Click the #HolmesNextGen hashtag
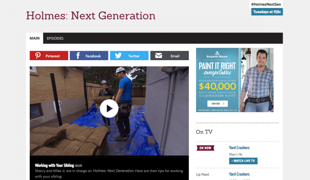The height and width of the screenshot is (180, 310). (266, 4)
